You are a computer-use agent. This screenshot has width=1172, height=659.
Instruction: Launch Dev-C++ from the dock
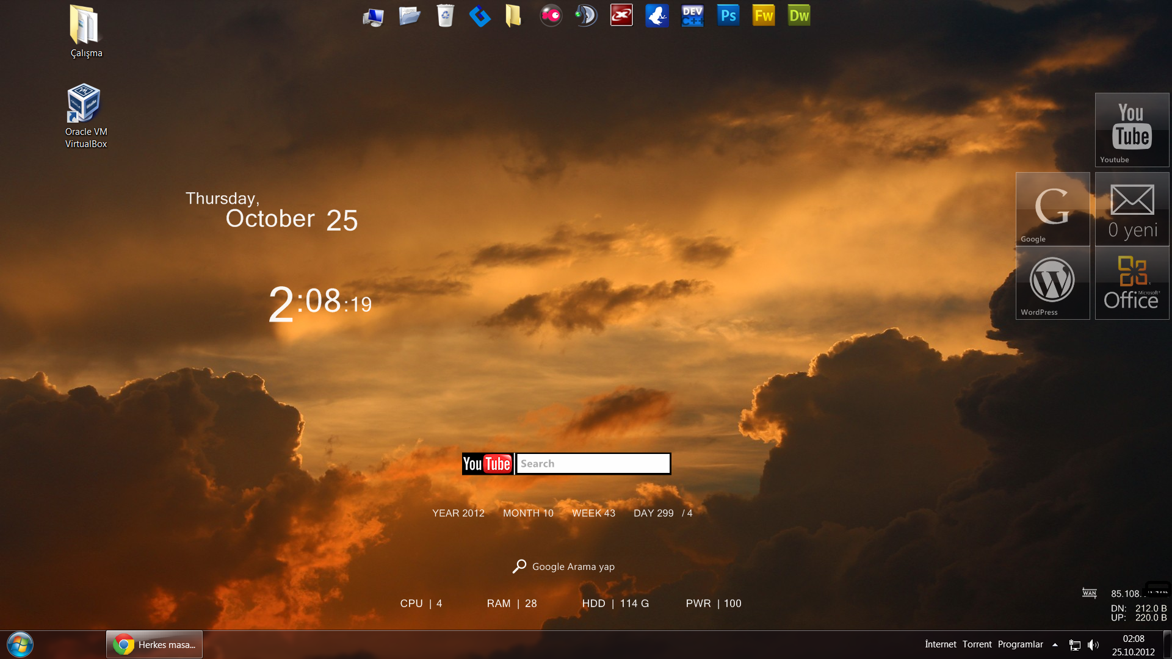point(692,16)
